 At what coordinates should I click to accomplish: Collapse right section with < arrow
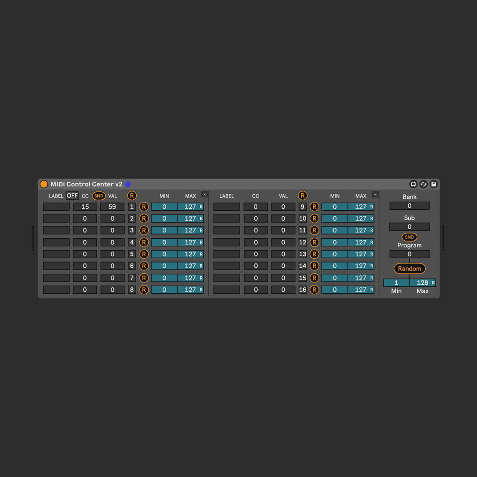(375, 195)
